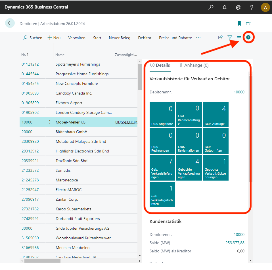Click Suchen in the action bar
This screenshot has width=272, height=270.
point(32,38)
